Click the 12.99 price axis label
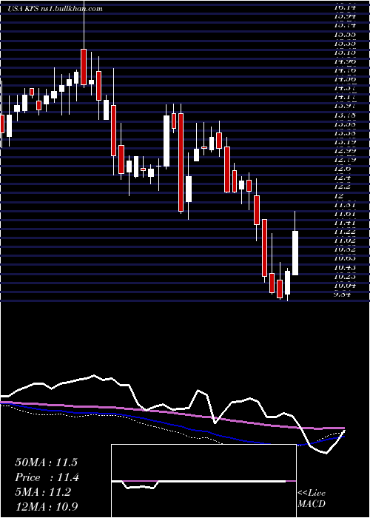Screen dimensions: 370x518 pyautogui.click(x=346, y=151)
